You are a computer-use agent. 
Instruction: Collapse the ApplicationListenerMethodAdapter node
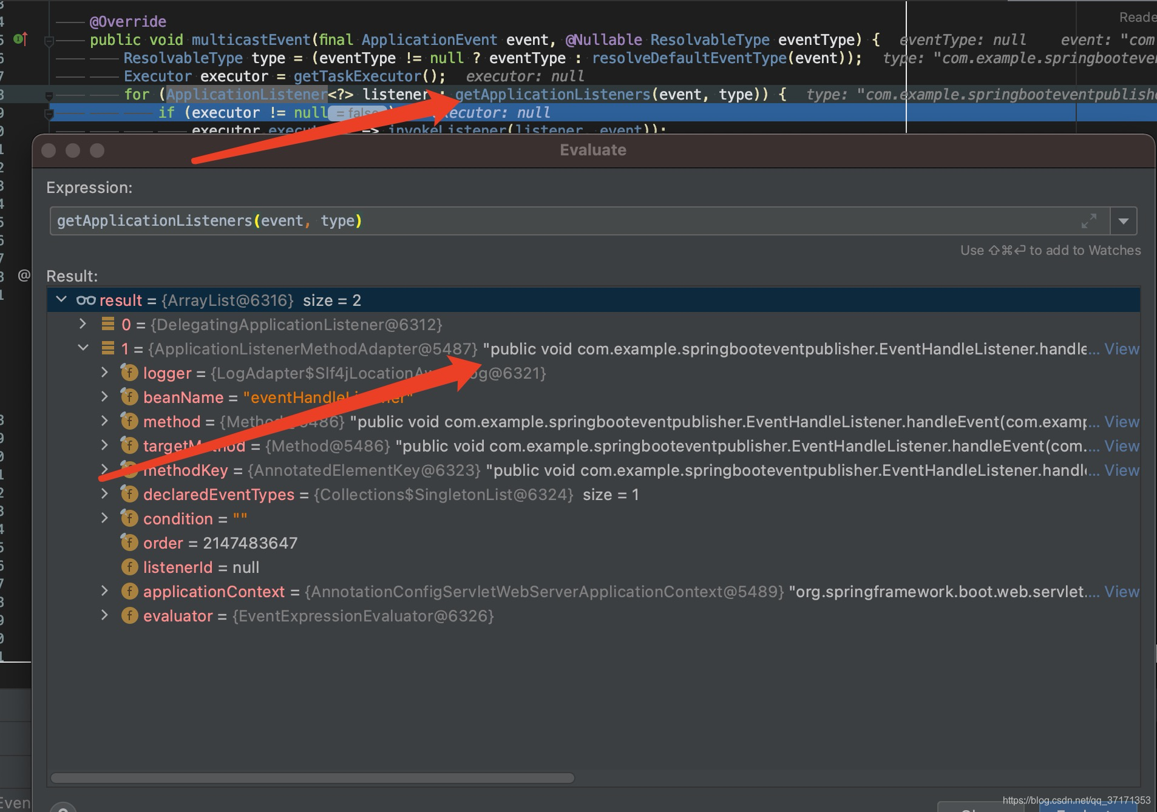click(83, 348)
